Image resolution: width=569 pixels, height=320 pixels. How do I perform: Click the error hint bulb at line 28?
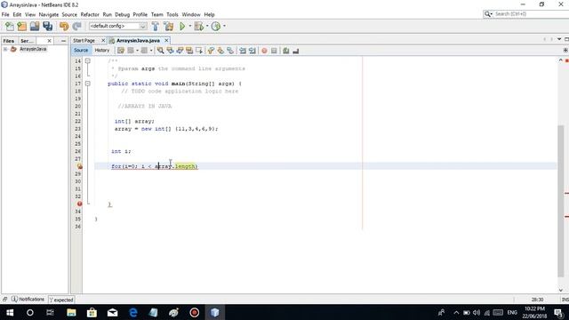tap(79, 166)
